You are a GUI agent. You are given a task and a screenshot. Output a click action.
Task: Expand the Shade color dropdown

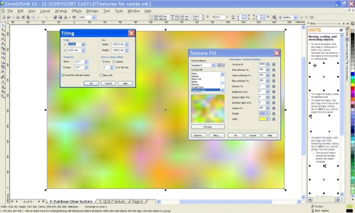click(x=267, y=114)
